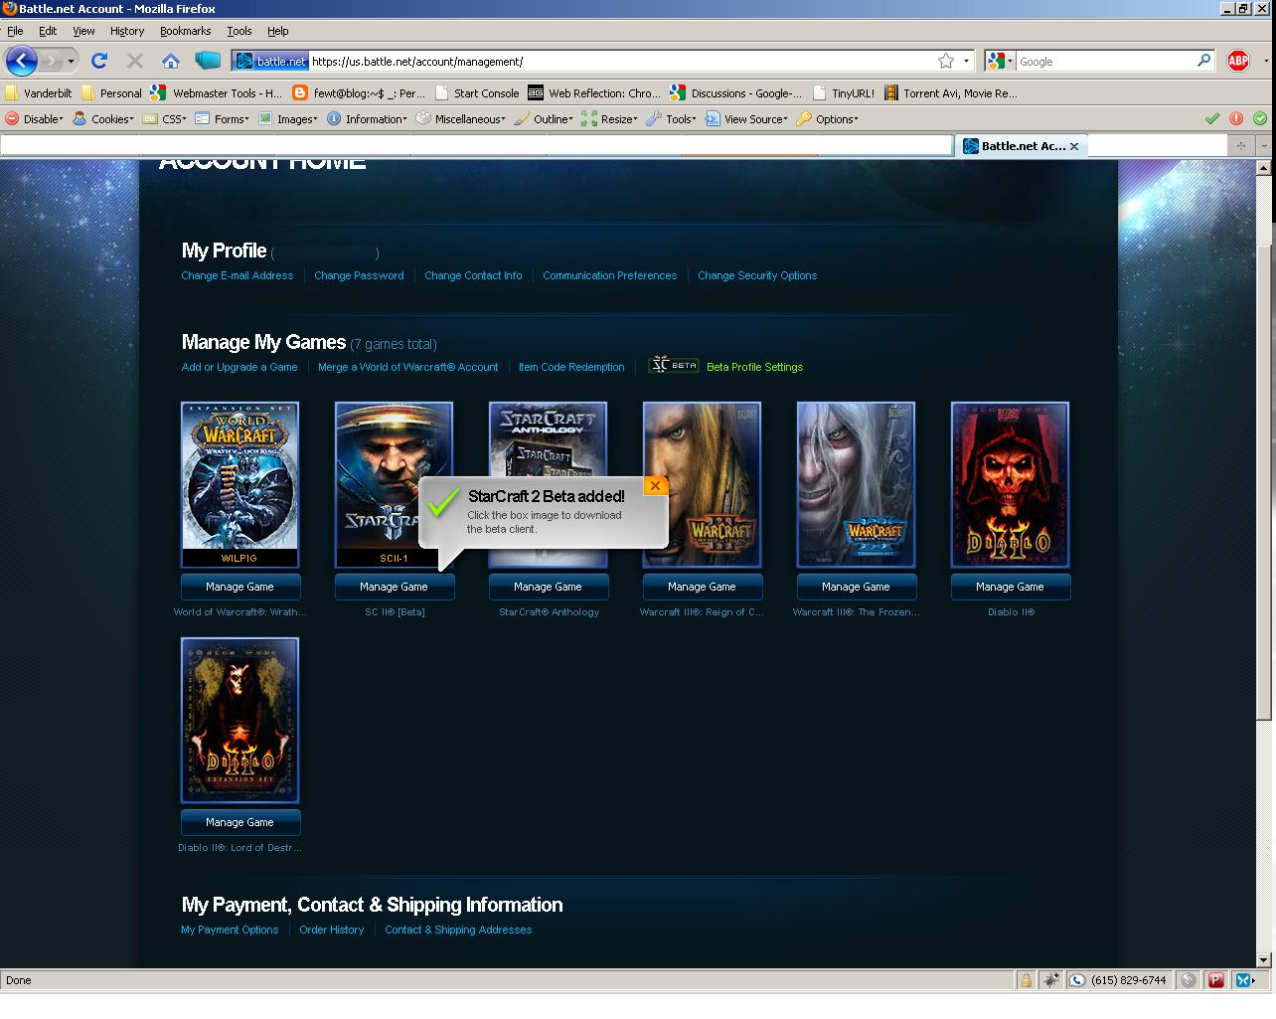1276x1019 pixels.
Task: Click Manage Game under World of Warcraft
Action: tap(239, 587)
